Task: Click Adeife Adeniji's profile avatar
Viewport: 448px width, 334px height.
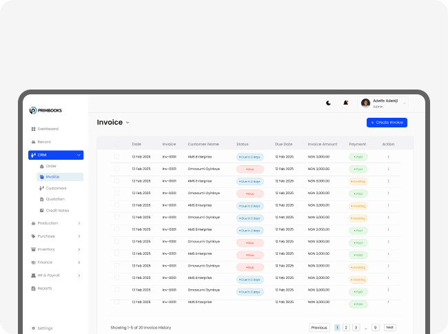Action: [x=365, y=103]
